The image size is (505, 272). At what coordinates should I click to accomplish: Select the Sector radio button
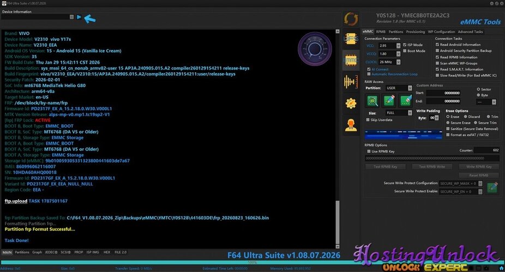pos(478,89)
